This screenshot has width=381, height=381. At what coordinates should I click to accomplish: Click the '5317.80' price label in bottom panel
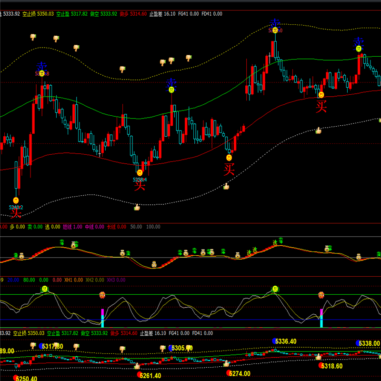(52, 346)
